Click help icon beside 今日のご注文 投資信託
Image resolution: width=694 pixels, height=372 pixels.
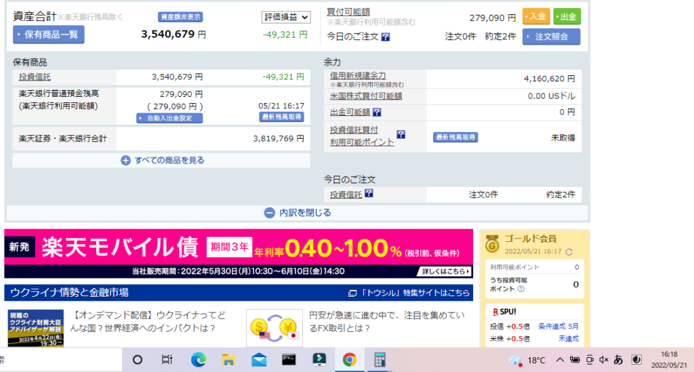click(369, 193)
